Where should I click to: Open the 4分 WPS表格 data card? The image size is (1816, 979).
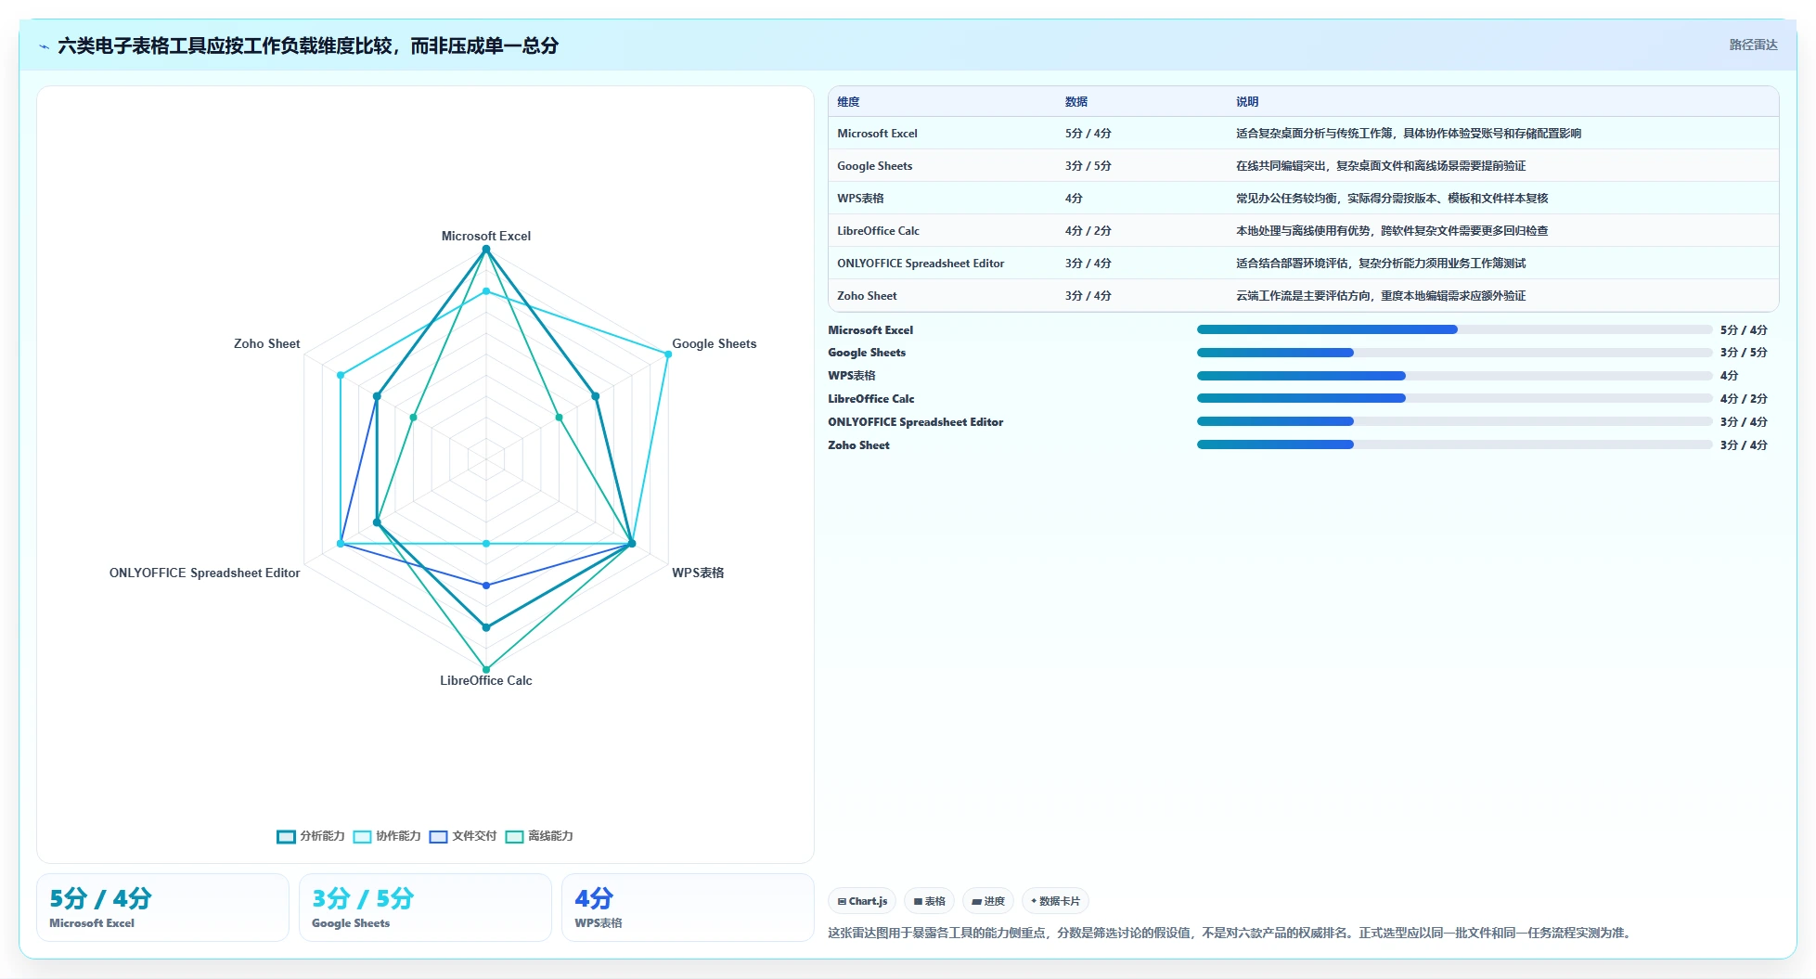pyautogui.click(x=688, y=908)
